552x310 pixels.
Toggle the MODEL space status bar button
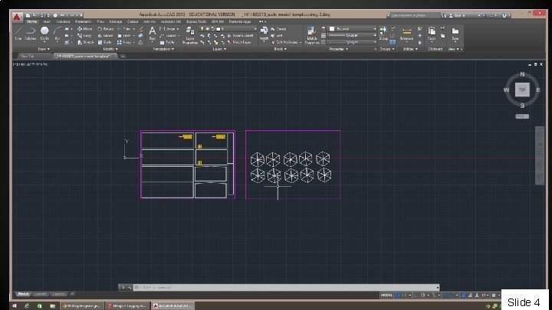click(x=388, y=293)
